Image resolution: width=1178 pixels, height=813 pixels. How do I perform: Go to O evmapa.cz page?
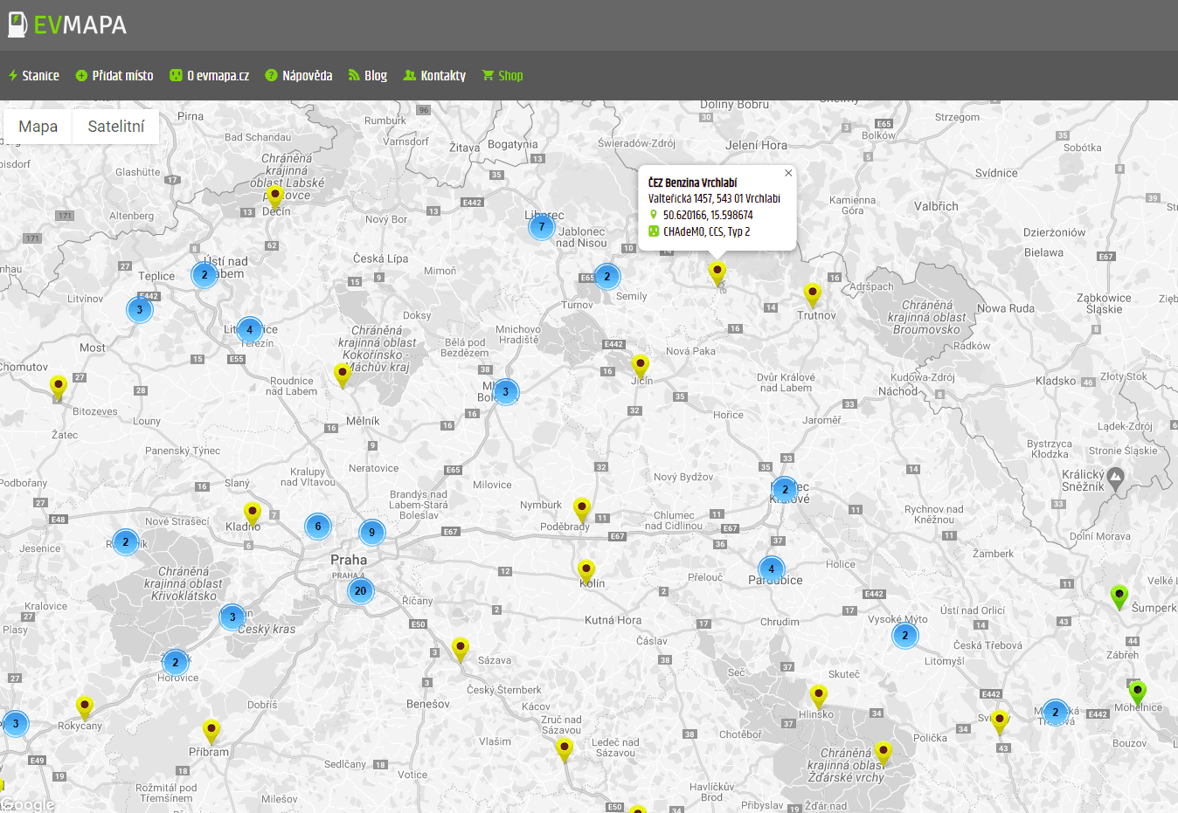(210, 76)
